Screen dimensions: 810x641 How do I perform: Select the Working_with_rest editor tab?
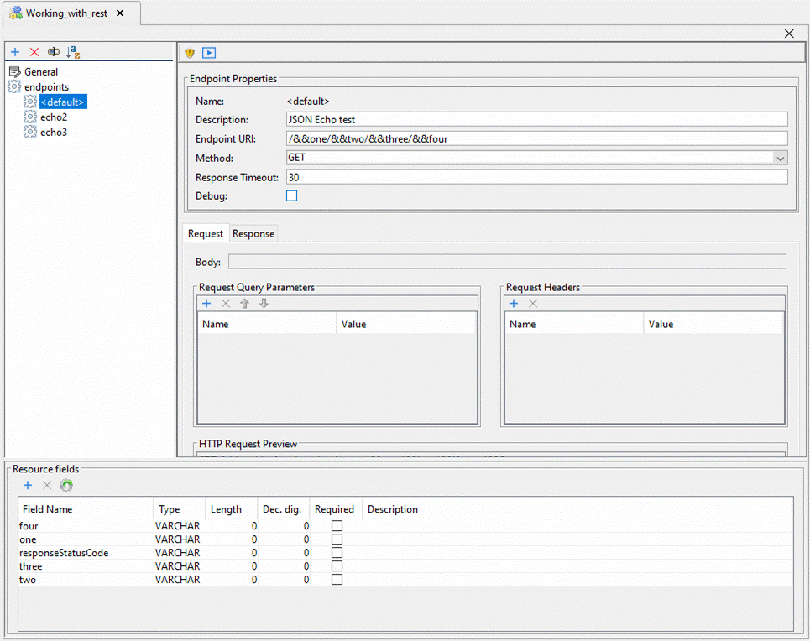pyautogui.click(x=66, y=13)
